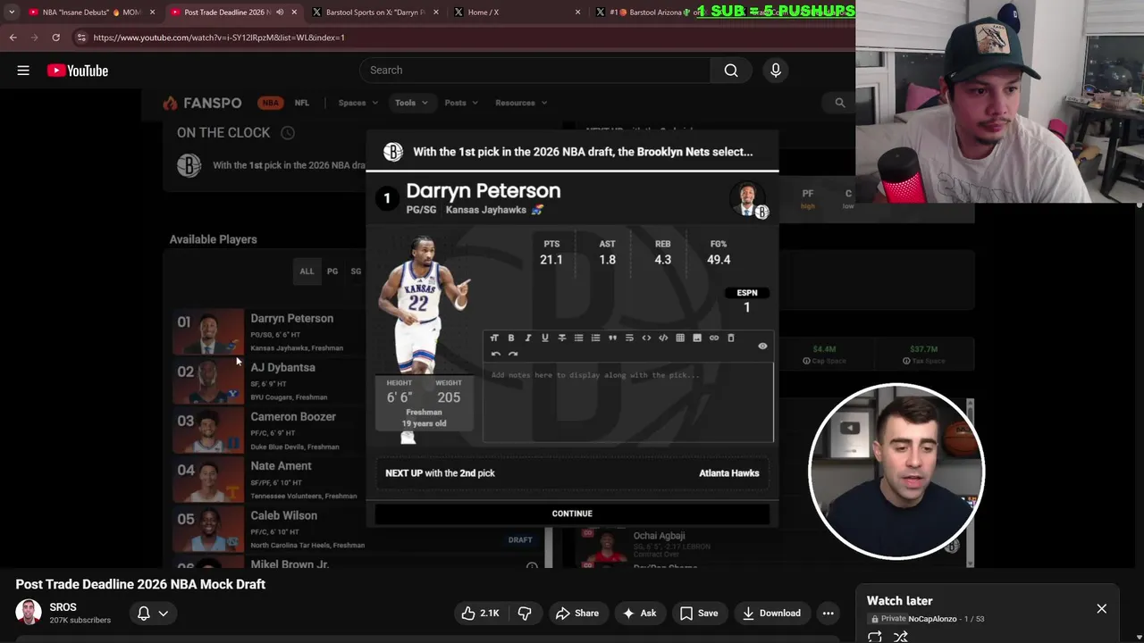Click the browser address bar URL
This screenshot has width=1144, height=643.
(219, 38)
